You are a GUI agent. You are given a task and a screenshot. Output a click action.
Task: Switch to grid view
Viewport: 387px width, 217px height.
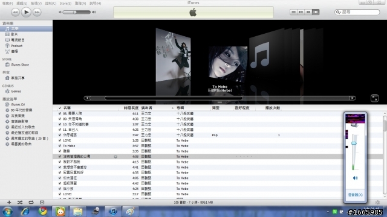[x=308, y=12]
